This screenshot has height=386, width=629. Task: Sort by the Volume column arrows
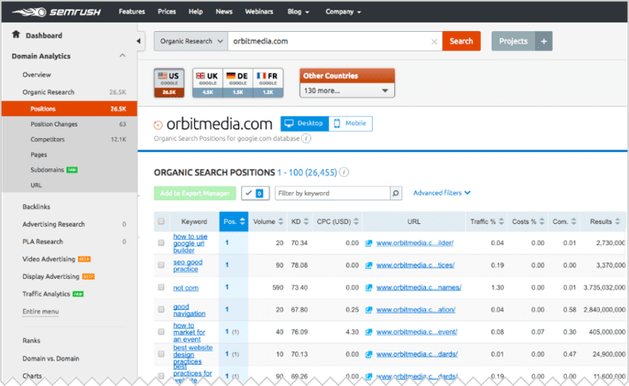pos(281,221)
